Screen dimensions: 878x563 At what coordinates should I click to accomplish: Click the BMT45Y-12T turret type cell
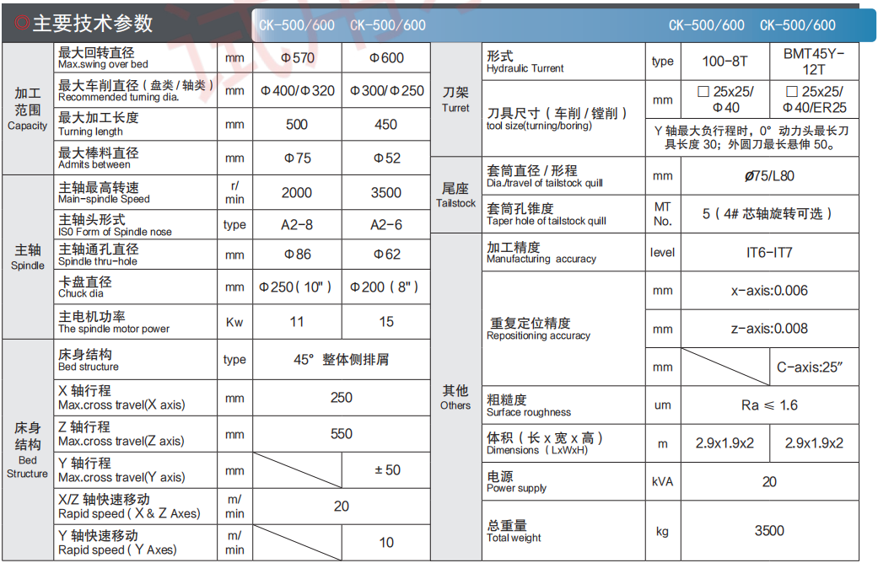tap(814, 61)
